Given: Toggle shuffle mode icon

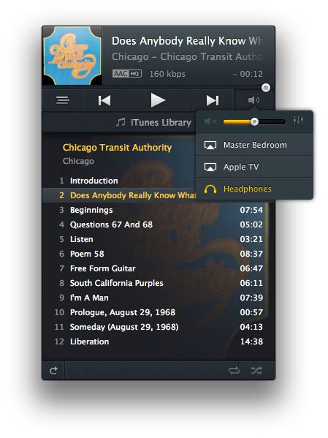Looking at the screenshot, I should coord(256,371).
